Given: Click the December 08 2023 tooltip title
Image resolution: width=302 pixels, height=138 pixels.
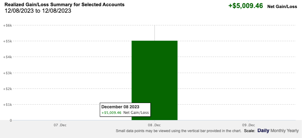Looking at the screenshot, I should click(120, 107).
